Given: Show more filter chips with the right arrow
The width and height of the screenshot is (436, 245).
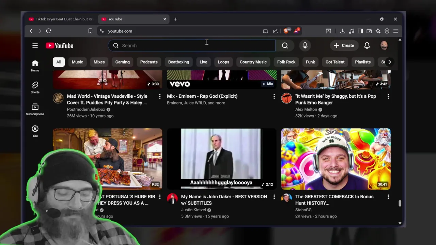Looking at the screenshot, I should (390, 62).
